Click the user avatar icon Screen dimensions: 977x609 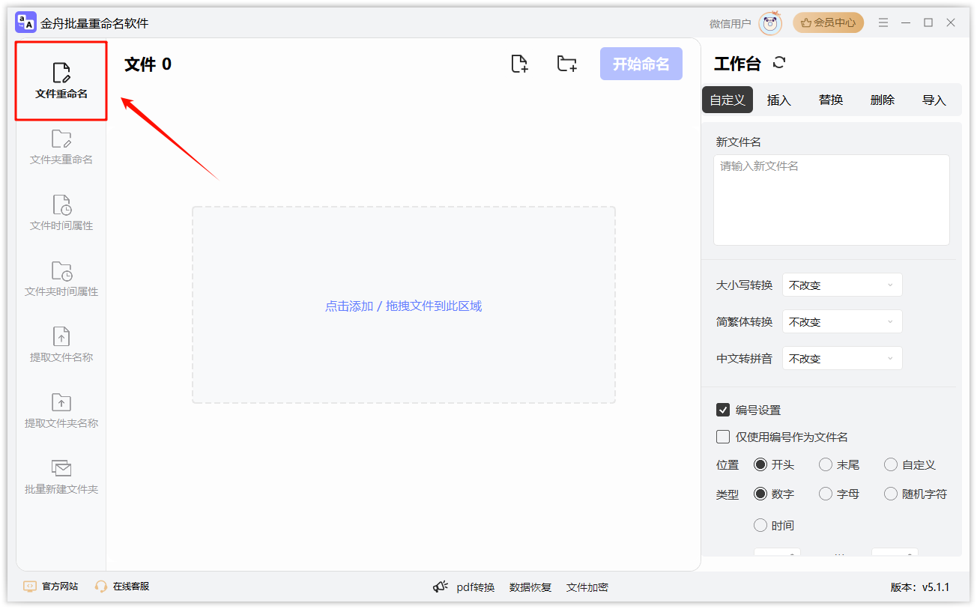770,23
